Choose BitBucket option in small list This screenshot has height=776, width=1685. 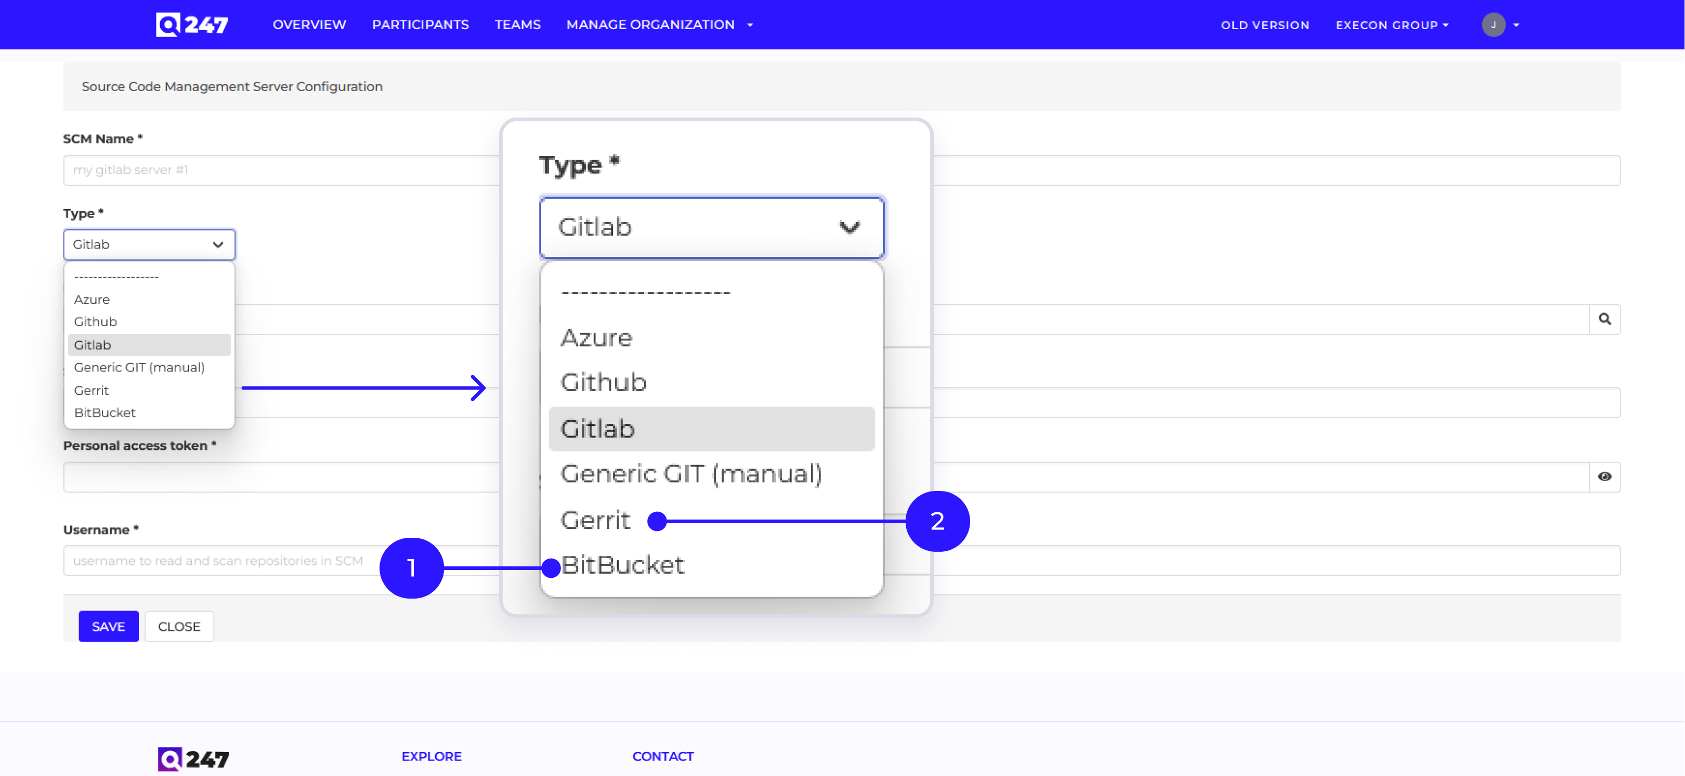pyautogui.click(x=105, y=413)
